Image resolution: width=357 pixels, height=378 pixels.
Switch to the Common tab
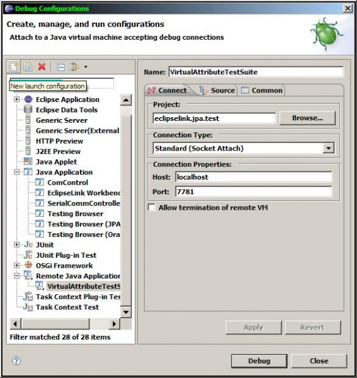coord(261,90)
